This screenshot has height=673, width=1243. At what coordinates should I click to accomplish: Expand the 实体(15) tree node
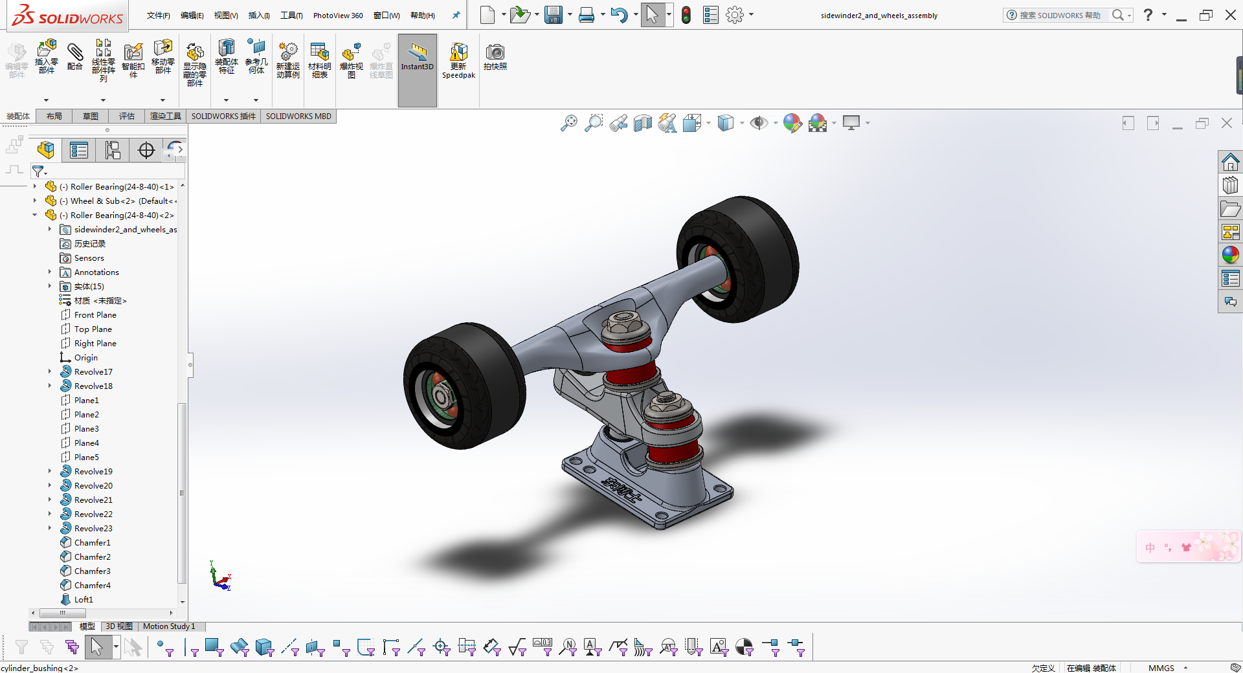(50, 286)
